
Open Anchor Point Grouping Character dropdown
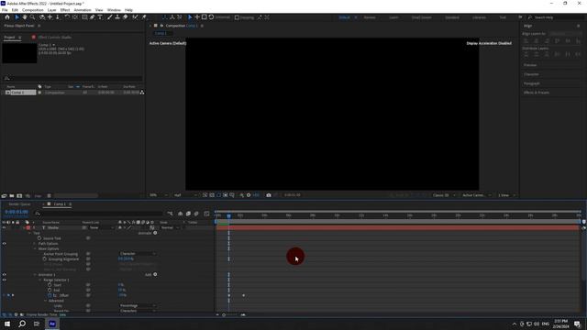(138, 254)
